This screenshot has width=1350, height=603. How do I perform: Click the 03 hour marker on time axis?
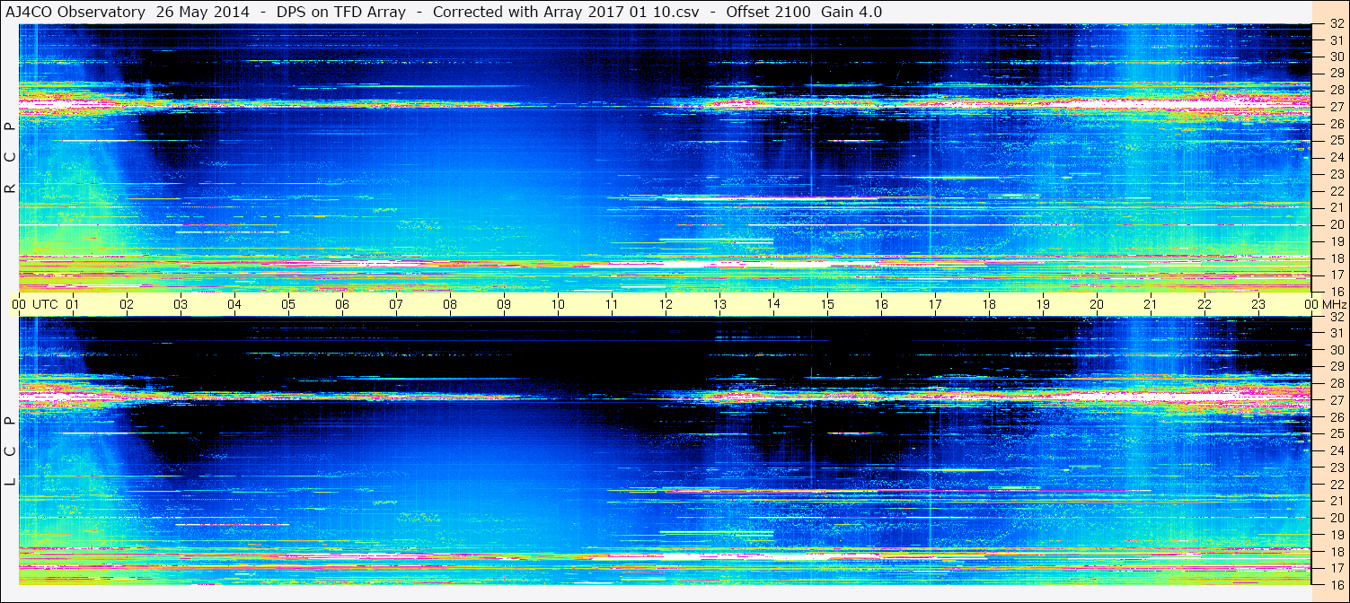181,304
